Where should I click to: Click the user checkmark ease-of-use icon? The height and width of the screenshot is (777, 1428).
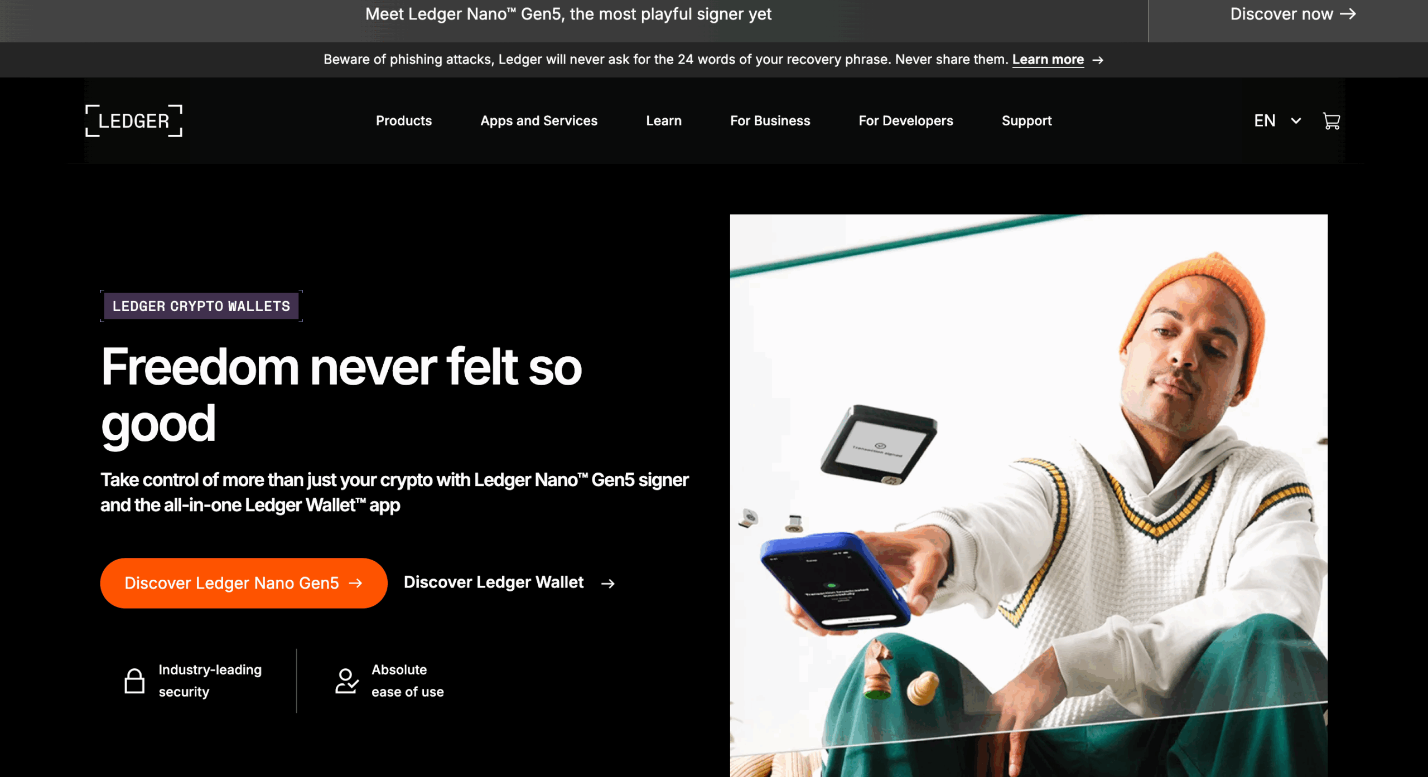click(x=346, y=681)
